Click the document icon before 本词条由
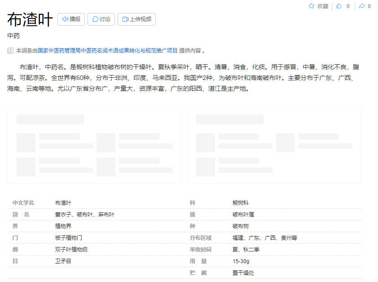The image size is (378, 282). (x=10, y=51)
